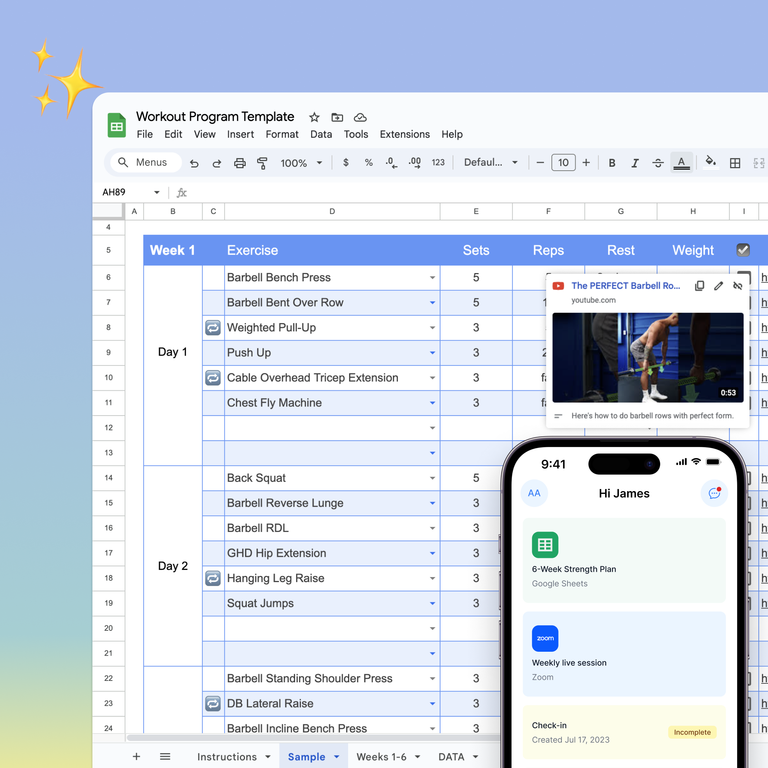The height and width of the screenshot is (768, 768).
Task: Switch to the Weeks 1-6 sheet tab
Action: (388, 757)
